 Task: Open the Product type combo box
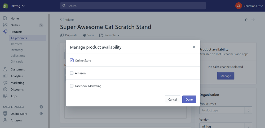click(x=225, y=110)
